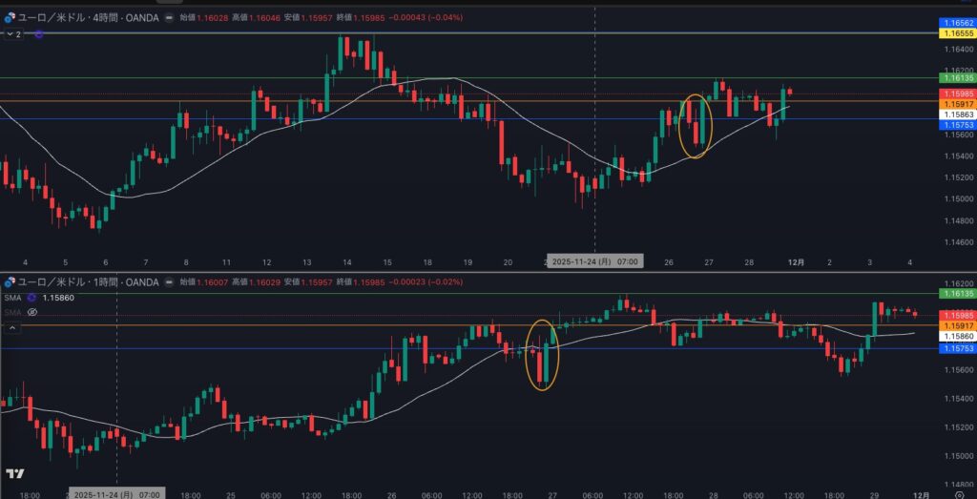Click the −0.00043 (−0.04%) change value
This screenshot has height=499, width=977.
426,18
